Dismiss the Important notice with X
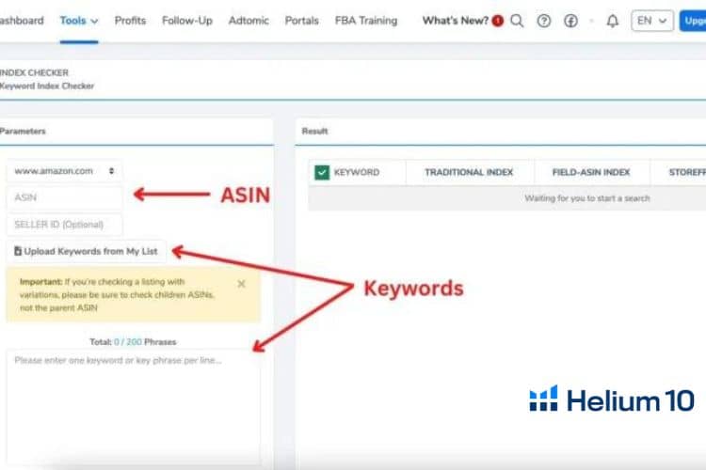This screenshot has width=706, height=470. click(241, 284)
